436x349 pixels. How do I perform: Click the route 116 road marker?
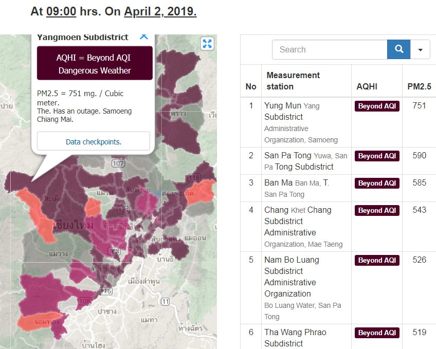pyautogui.click(x=106, y=291)
